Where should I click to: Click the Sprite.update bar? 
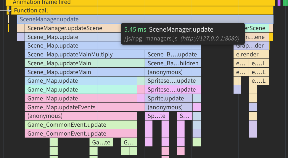169,98
